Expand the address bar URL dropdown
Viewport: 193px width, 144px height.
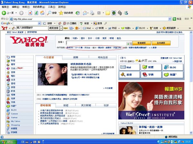pyautogui.click(x=170, y=19)
